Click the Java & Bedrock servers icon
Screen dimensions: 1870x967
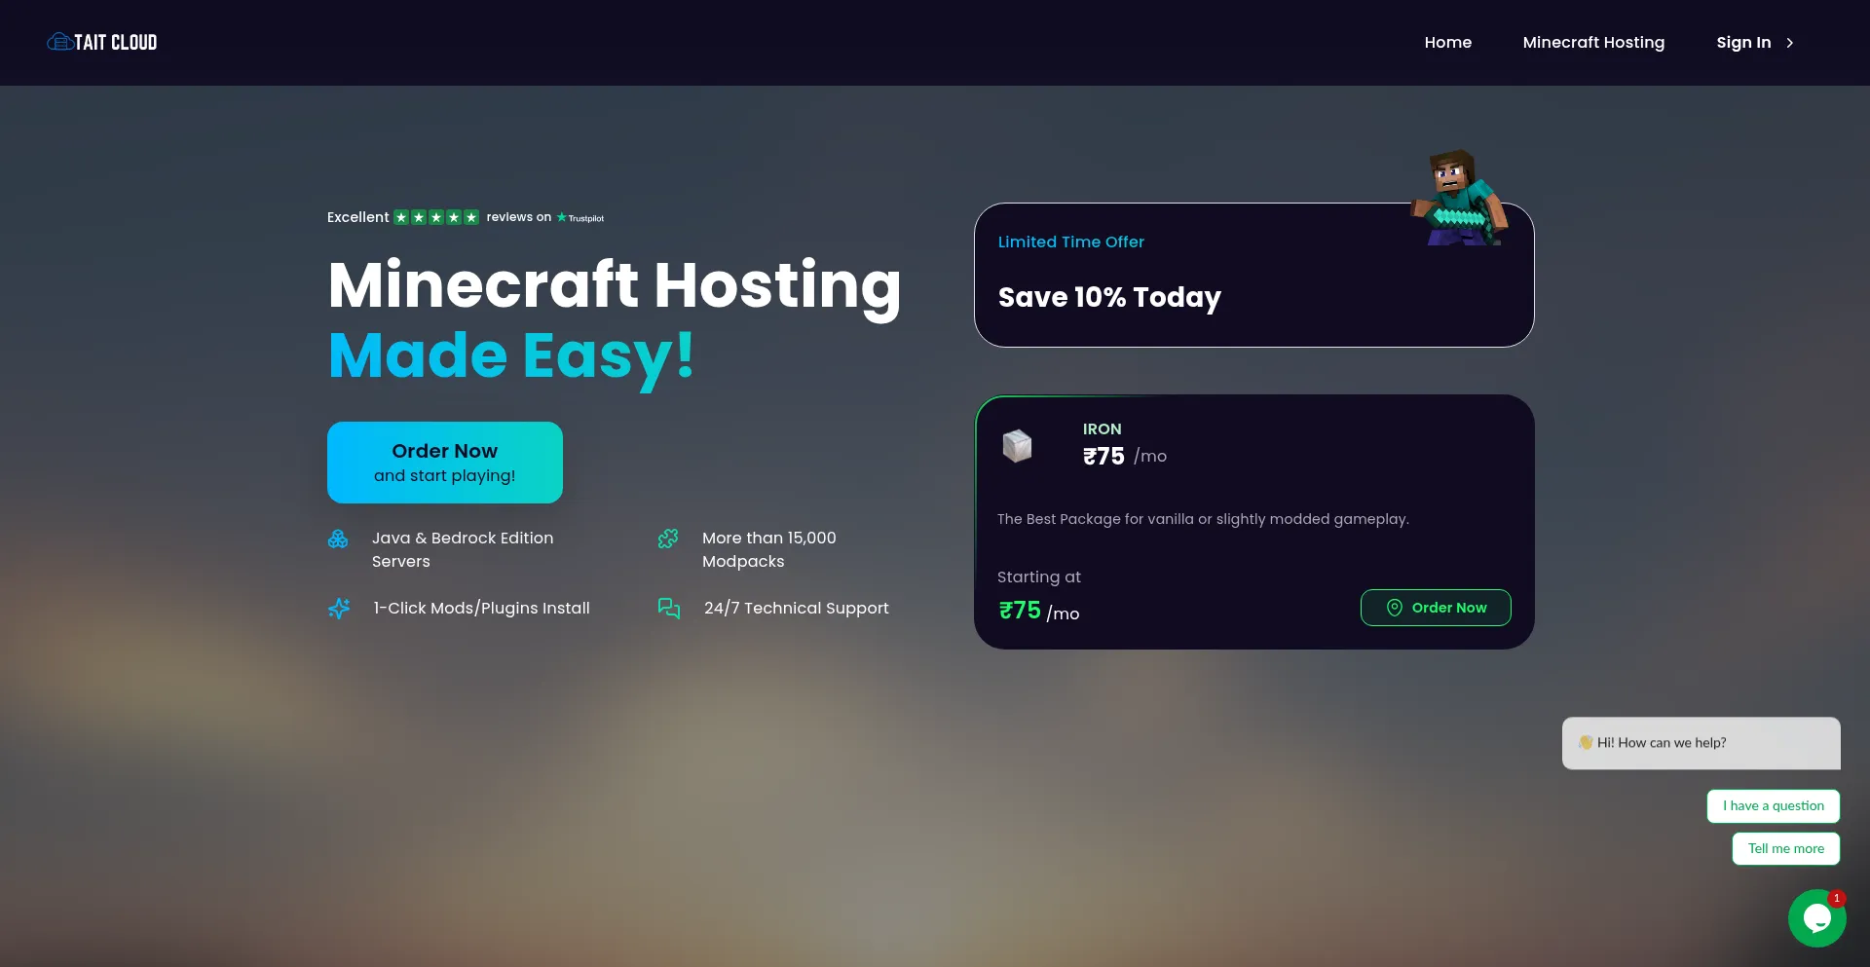point(338,539)
